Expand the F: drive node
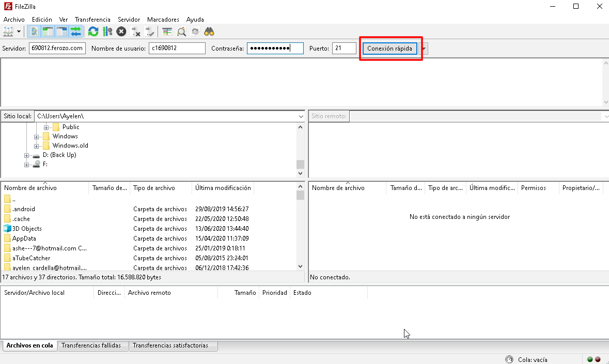609x364 pixels. click(x=27, y=165)
